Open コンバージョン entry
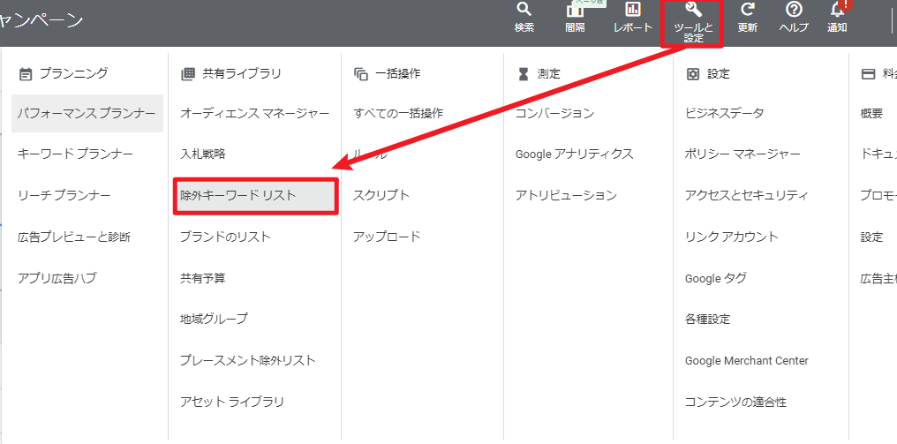This screenshot has height=444, width=897. click(x=555, y=113)
